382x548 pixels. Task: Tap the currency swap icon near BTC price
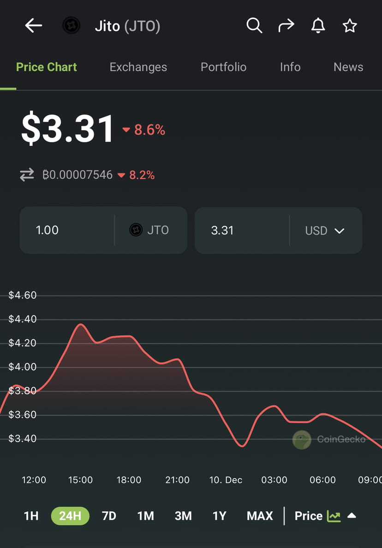[27, 175]
